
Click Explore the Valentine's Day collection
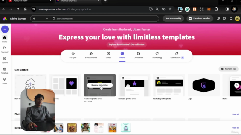pyautogui.click(x=127, y=45)
